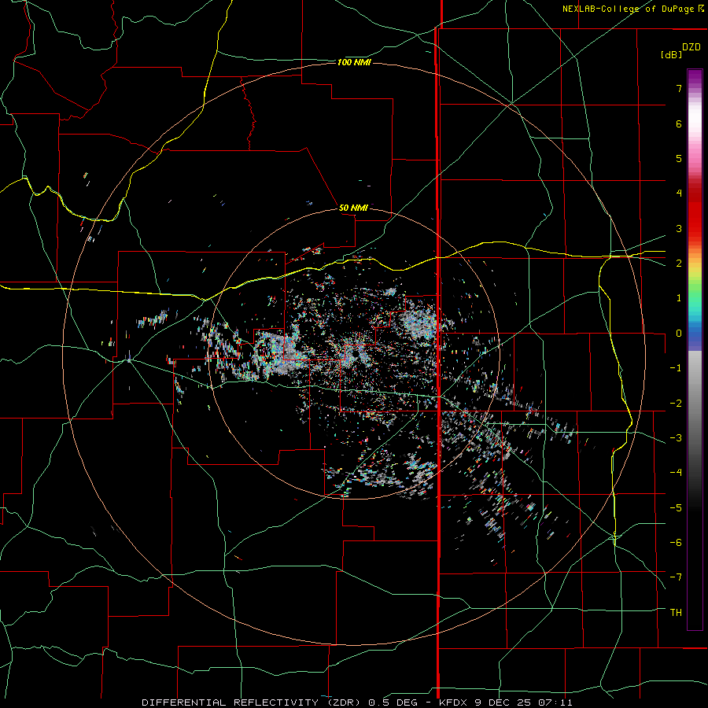The height and width of the screenshot is (708, 708).
Task: Click the 5 value on the color scale
Action: 679,158
